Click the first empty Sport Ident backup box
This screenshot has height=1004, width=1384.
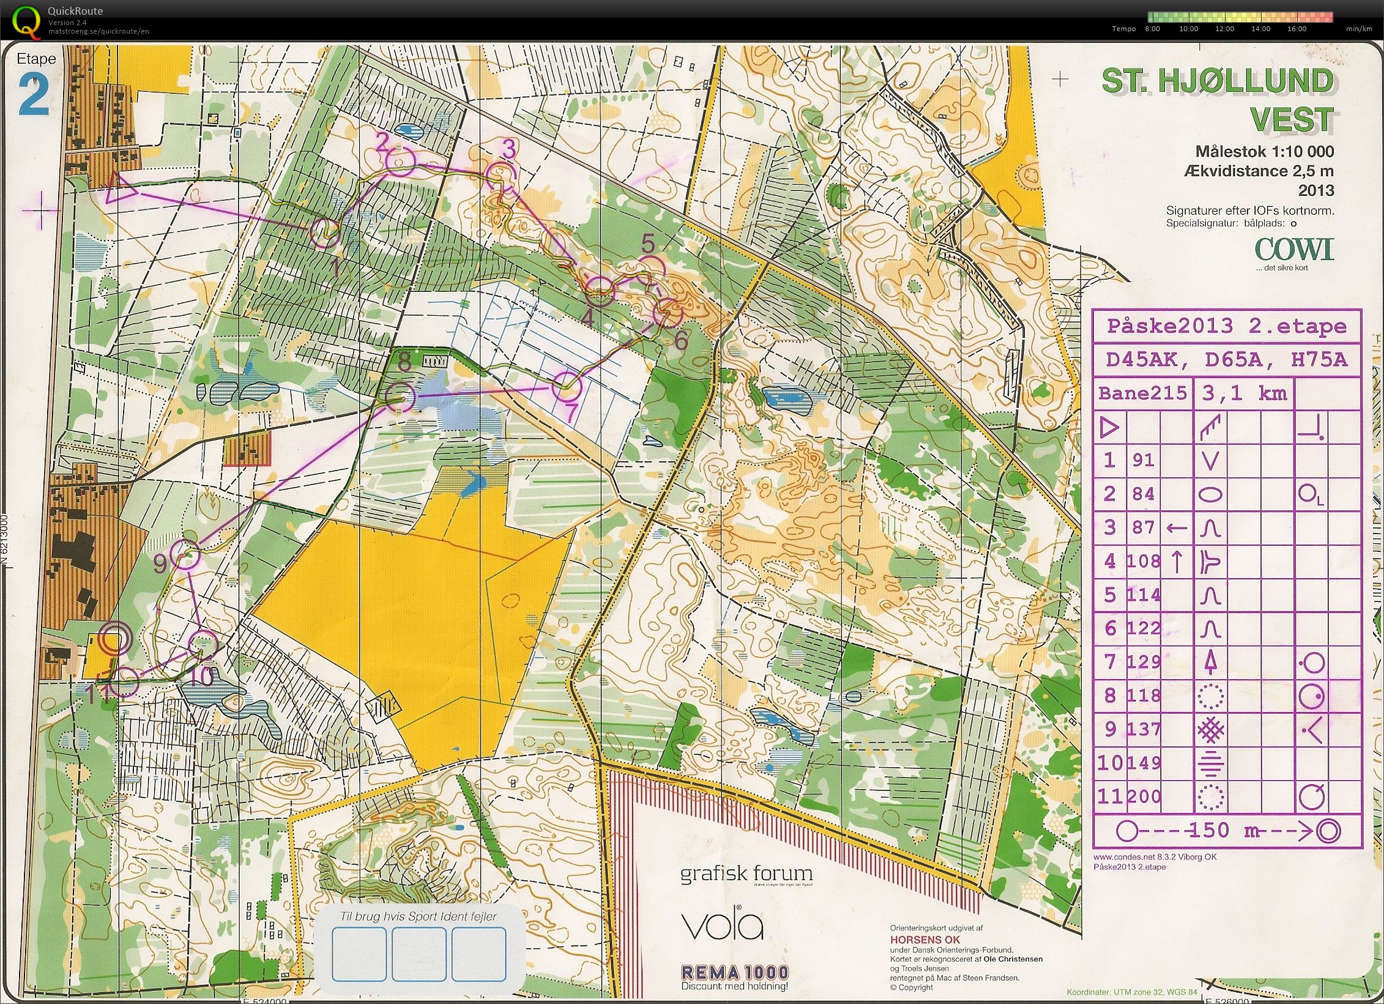[x=359, y=954]
